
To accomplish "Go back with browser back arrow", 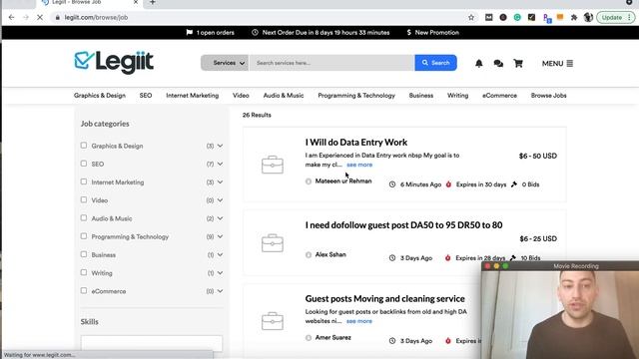I will pyautogui.click(x=11, y=18).
